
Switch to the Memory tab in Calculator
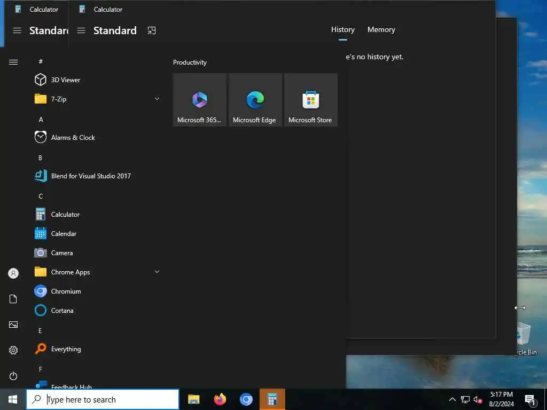pos(381,30)
